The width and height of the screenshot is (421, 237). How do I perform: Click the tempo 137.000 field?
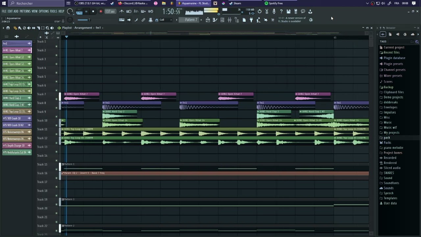tap(110, 12)
